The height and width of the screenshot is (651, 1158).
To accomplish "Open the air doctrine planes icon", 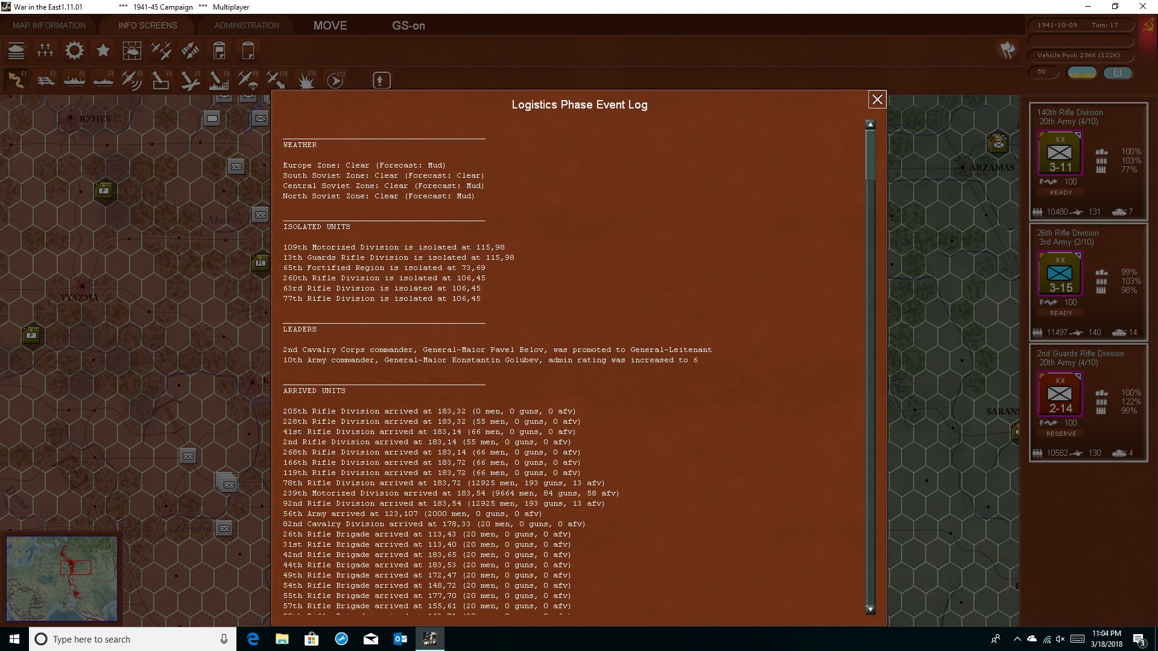I will (161, 51).
